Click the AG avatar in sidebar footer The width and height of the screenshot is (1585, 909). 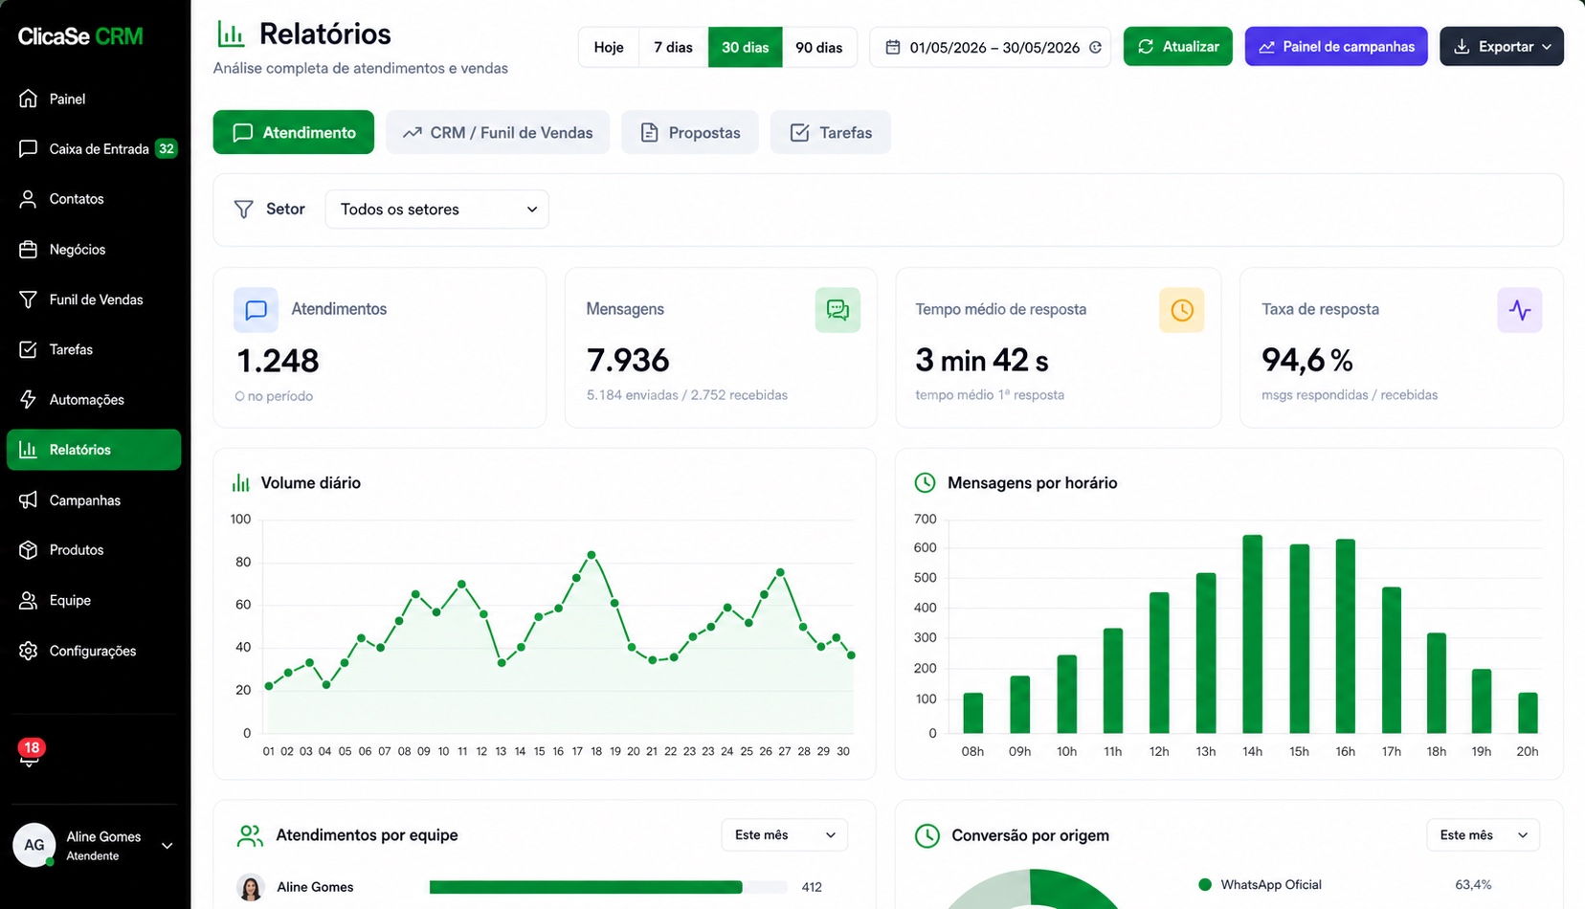[x=34, y=845]
